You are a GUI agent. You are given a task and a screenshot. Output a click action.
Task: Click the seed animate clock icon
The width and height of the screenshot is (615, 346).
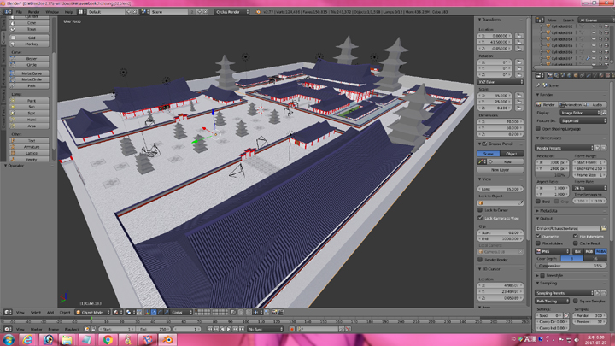pyautogui.click(x=566, y=315)
